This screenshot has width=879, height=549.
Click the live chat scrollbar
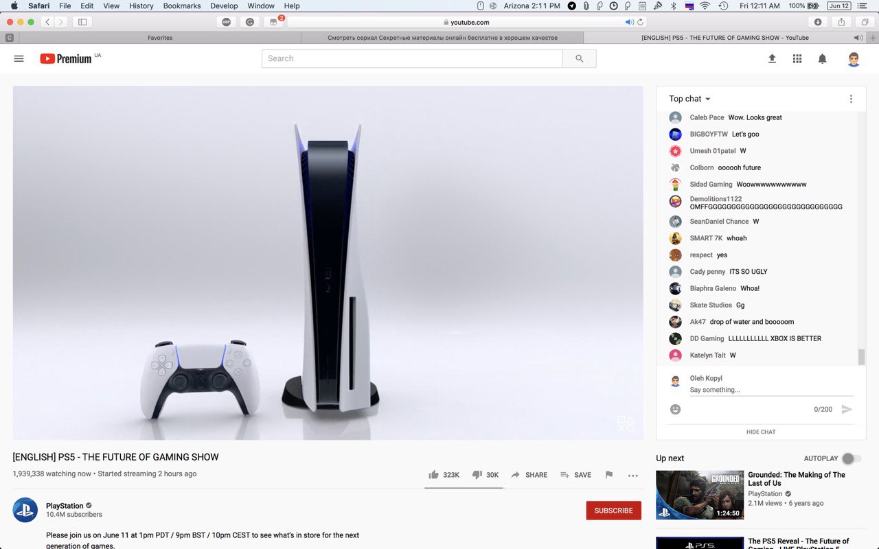pyautogui.click(x=861, y=357)
